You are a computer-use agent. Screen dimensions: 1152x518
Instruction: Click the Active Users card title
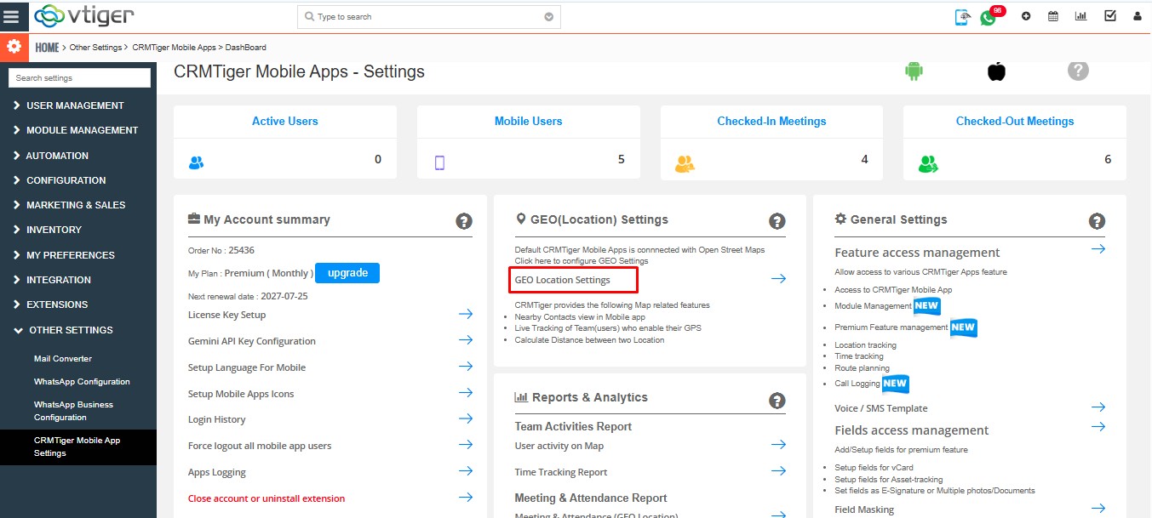[285, 121]
